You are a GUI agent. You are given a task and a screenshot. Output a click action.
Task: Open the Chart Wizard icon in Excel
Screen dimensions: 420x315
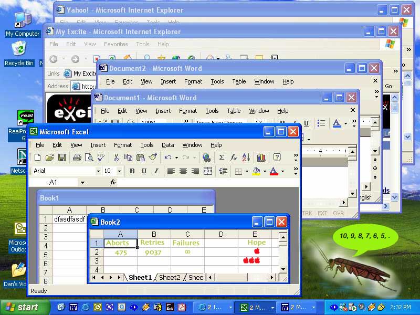point(261,157)
